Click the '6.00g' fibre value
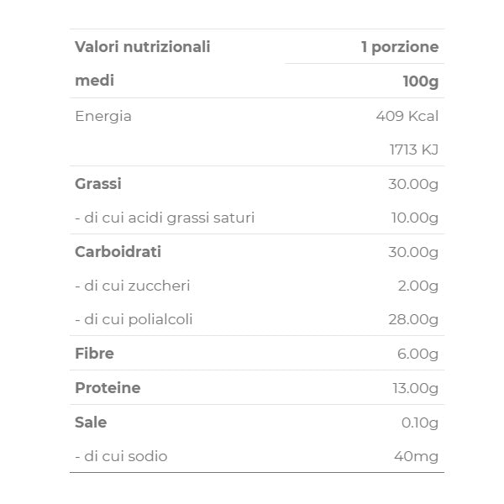The image size is (504, 504). [418, 354]
